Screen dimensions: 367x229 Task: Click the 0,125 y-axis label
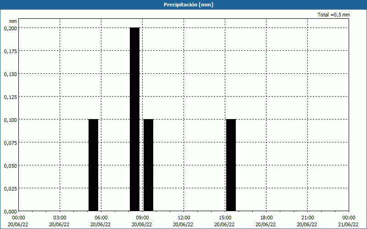coord(10,97)
